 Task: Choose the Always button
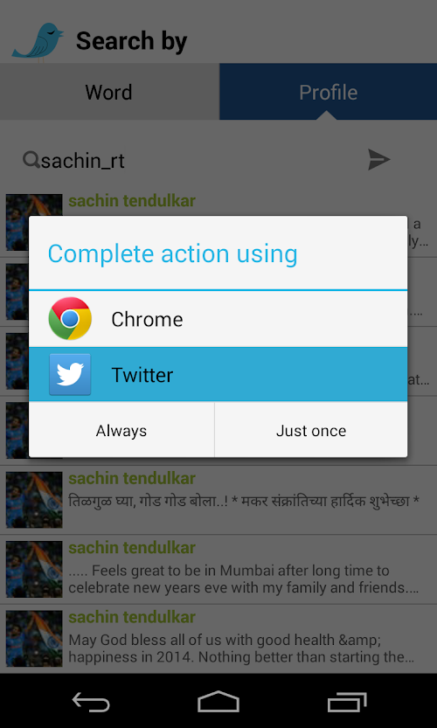tap(121, 430)
